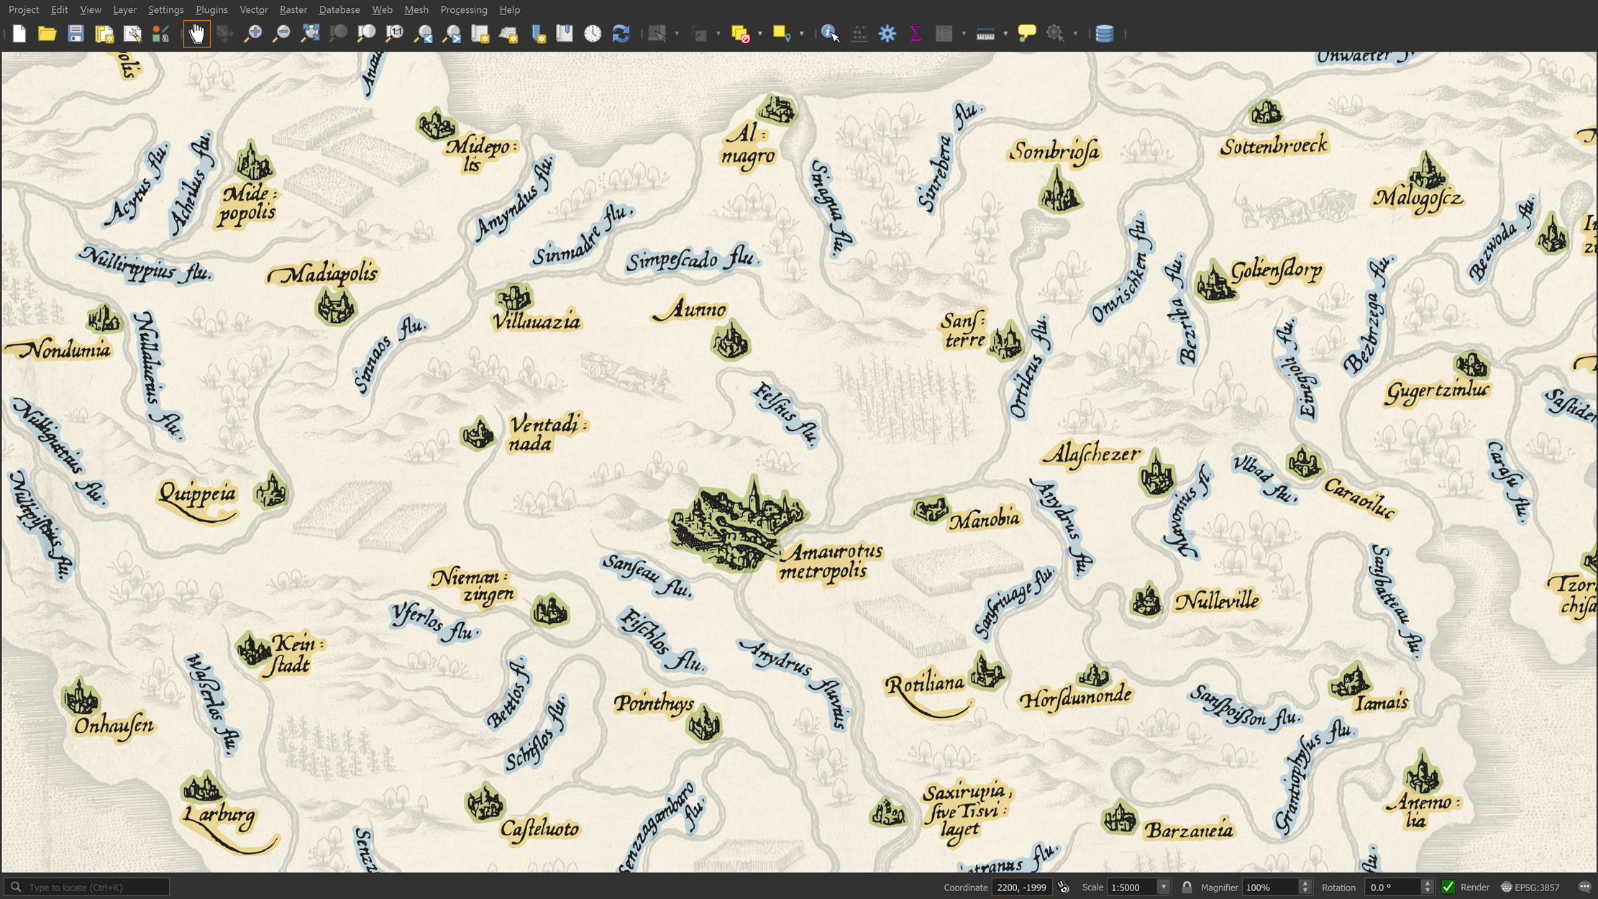The image size is (1598, 899).
Task: Click the Zoom Full extent icon
Action: 310,34
